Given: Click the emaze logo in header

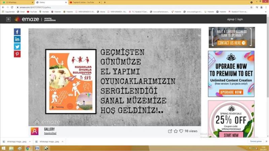Looking at the screenshot, I should click(x=27, y=19).
